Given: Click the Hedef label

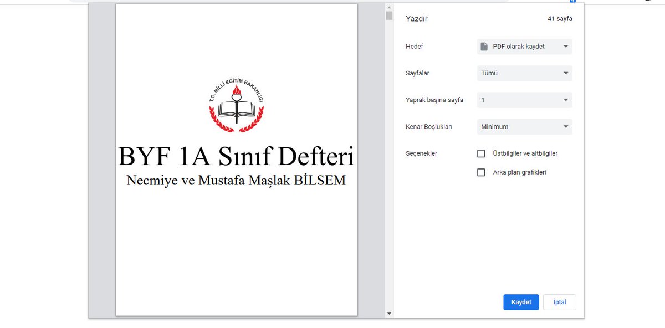Looking at the screenshot, I should [415, 47].
